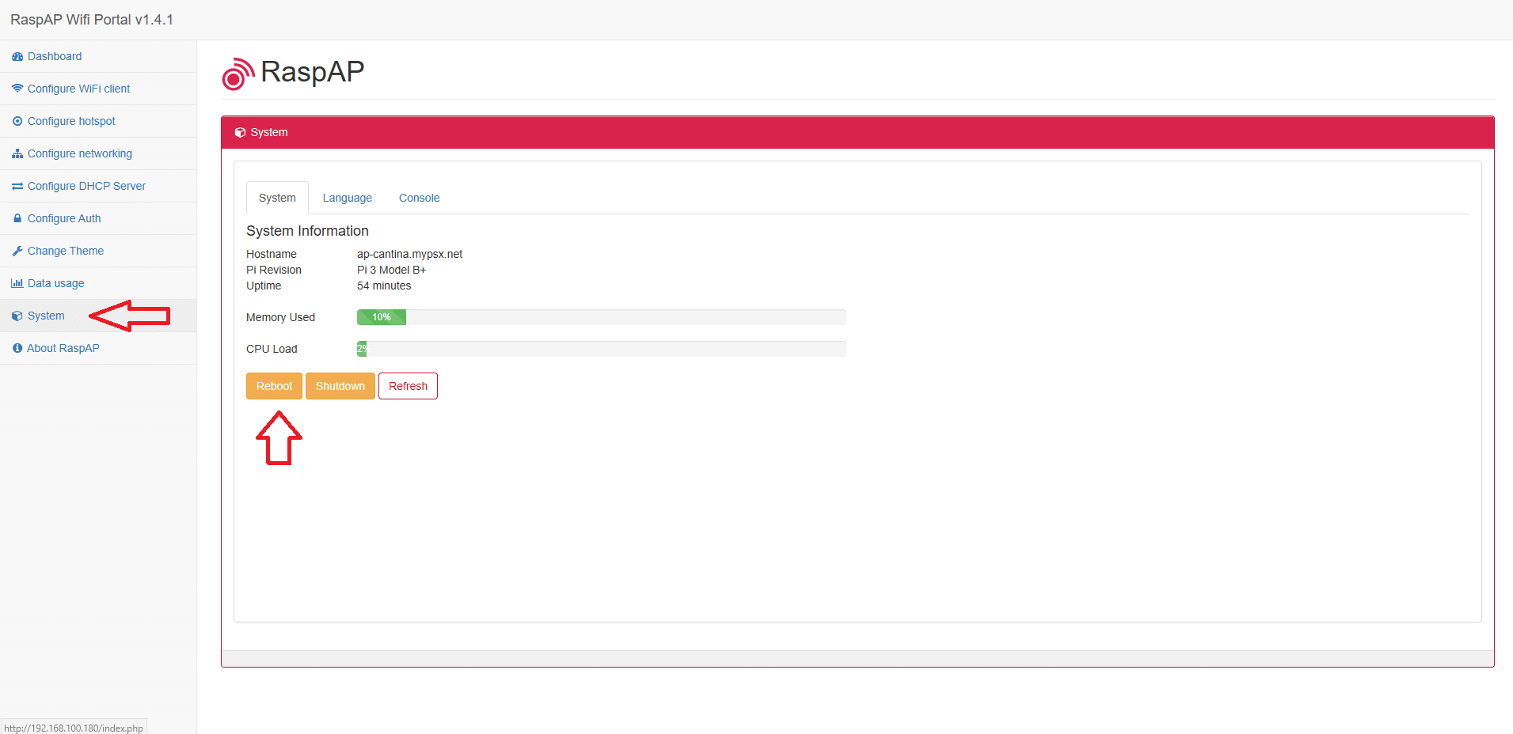Click the RaspAP Wifi Portal v1.4.1 title
Screen dimensions: 1513x734
coord(92,20)
